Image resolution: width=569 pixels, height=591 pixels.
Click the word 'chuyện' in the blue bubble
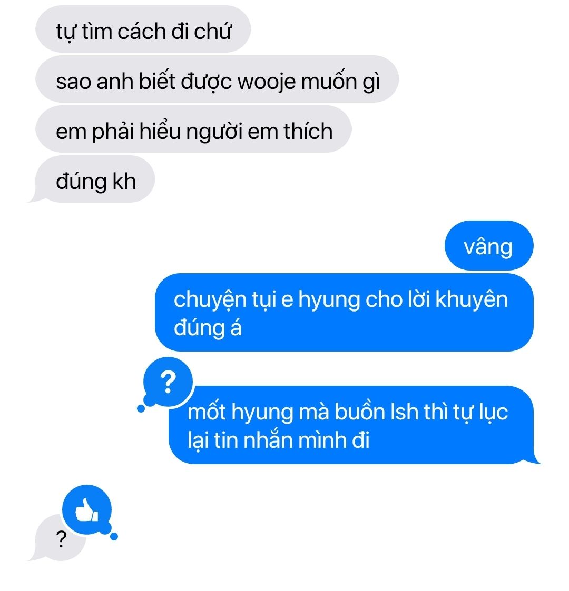(x=210, y=300)
